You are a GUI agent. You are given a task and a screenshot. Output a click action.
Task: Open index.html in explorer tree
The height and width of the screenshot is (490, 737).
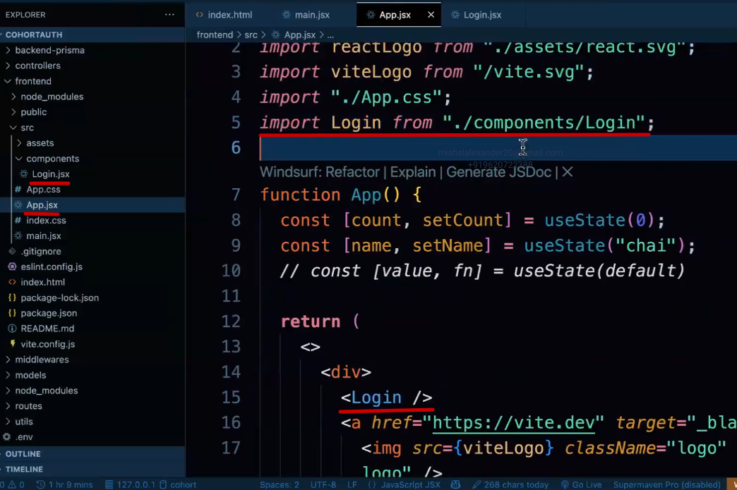click(43, 283)
